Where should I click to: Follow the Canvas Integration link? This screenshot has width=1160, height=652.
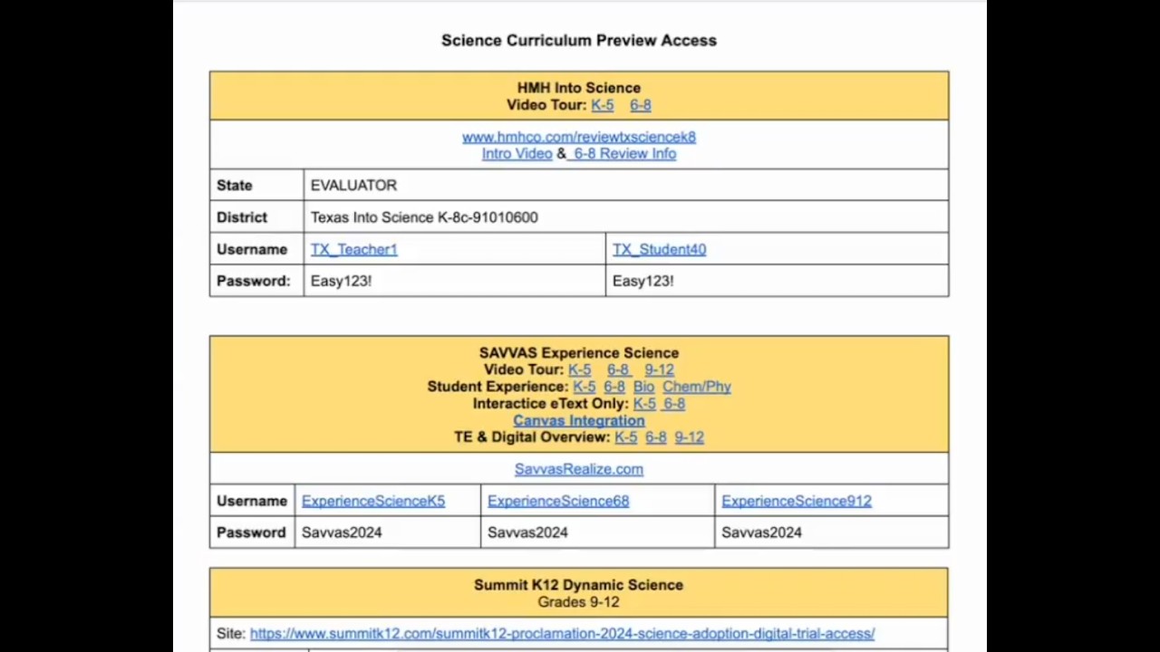pos(579,420)
